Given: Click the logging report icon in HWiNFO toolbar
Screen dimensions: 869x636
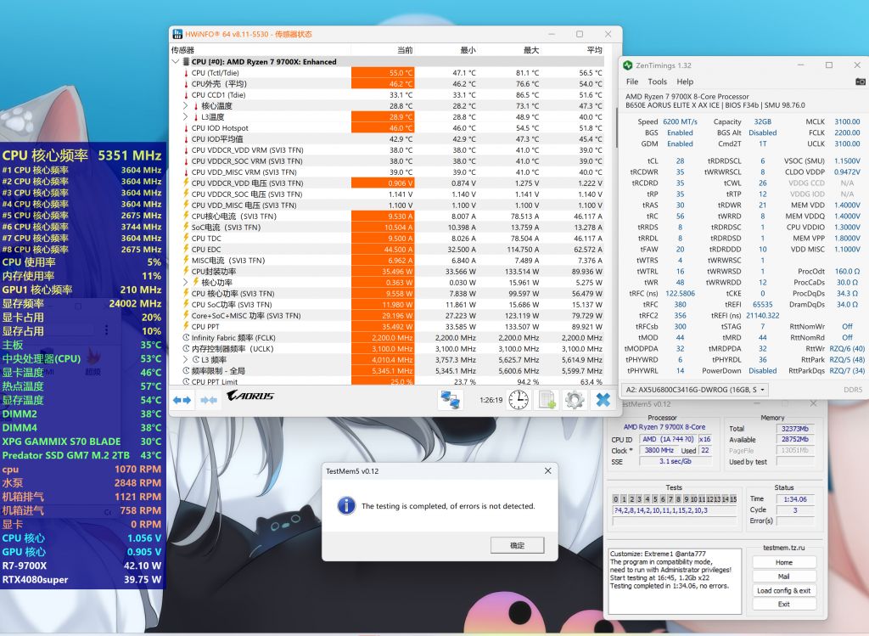Looking at the screenshot, I should (547, 400).
